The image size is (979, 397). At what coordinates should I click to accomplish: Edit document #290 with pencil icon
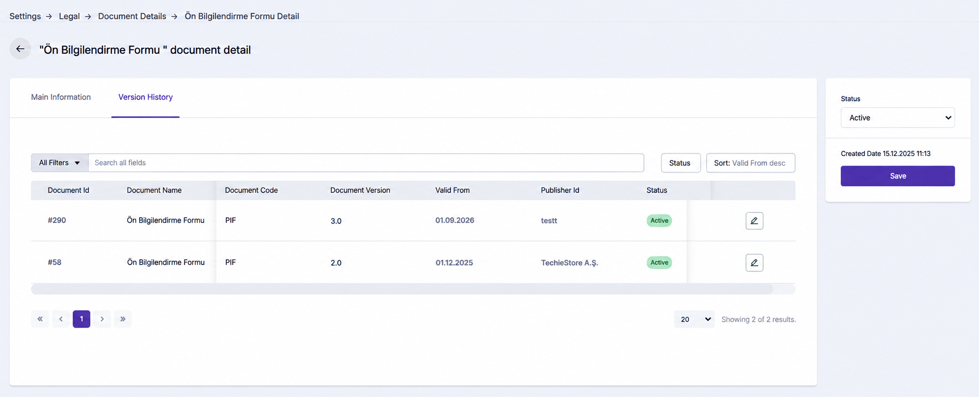(x=754, y=221)
